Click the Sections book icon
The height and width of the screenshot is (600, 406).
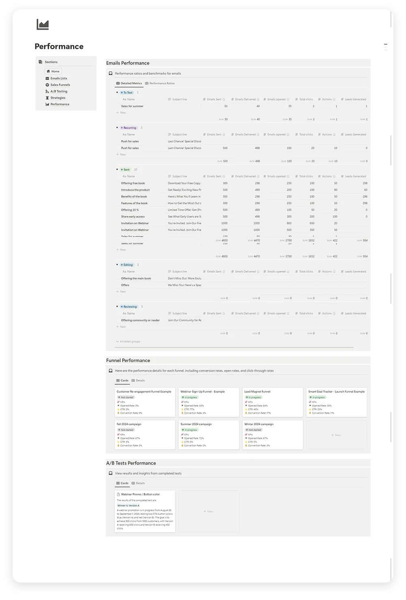(x=40, y=62)
